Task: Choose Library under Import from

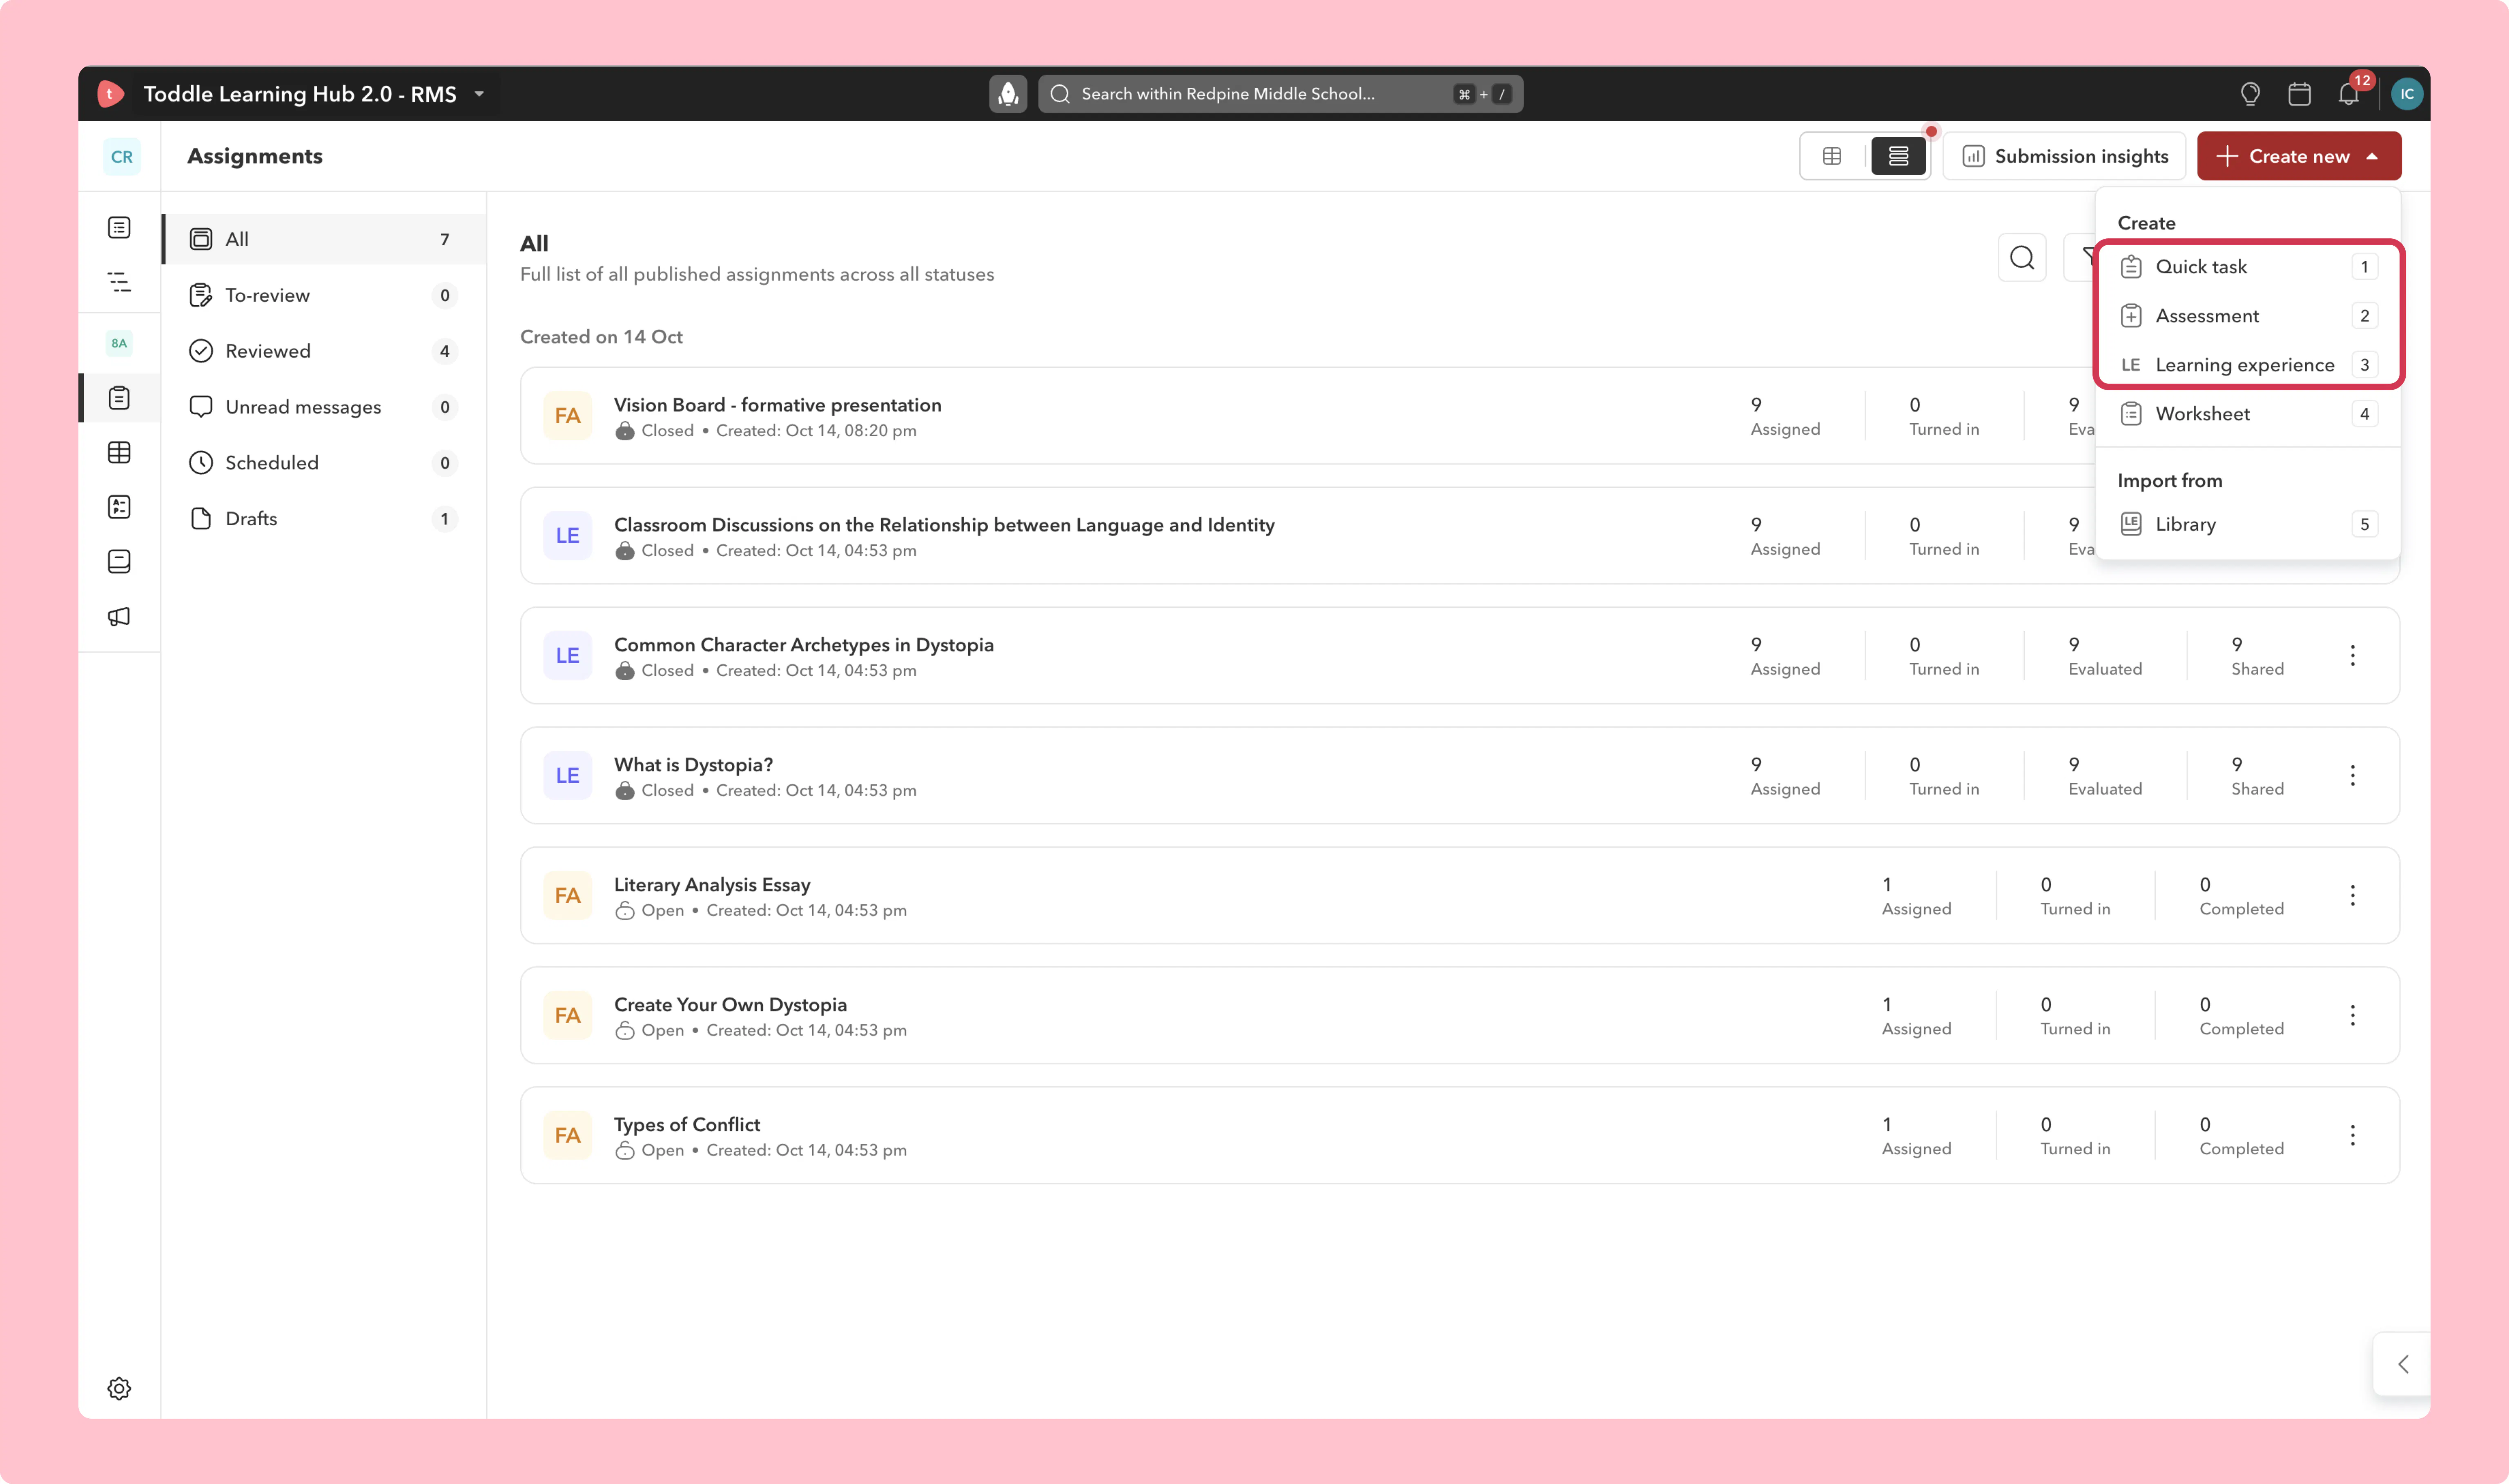Action: 2248,524
